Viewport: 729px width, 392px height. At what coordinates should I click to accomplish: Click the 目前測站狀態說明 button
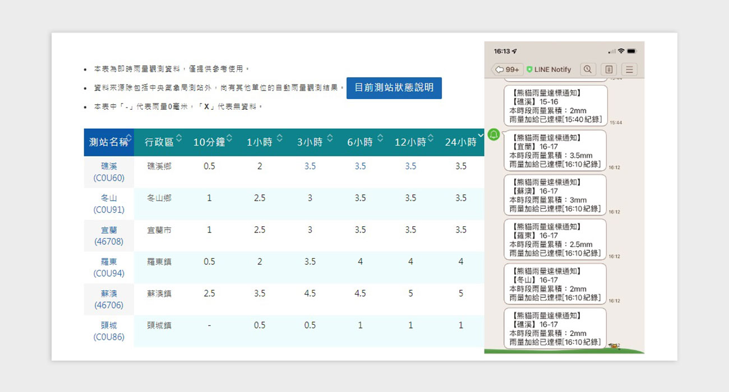coord(394,88)
